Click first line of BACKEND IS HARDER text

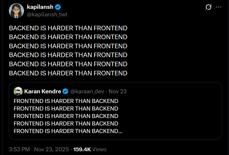tap(68, 28)
